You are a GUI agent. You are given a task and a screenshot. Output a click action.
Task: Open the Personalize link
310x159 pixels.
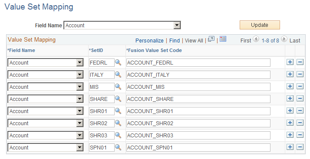pos(149,41)
